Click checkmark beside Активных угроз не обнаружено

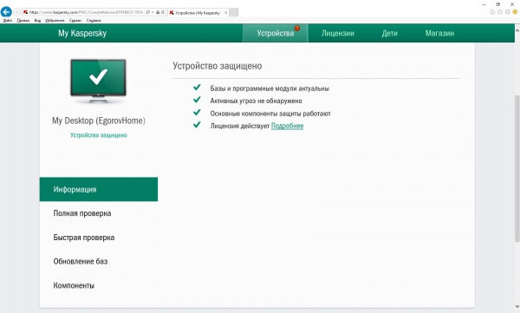click(x=197, y=100)
